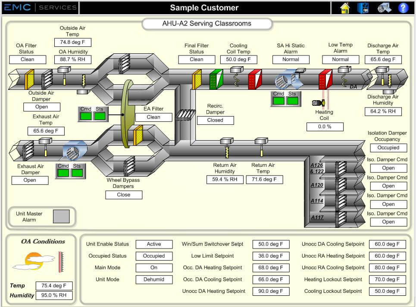Click the Wheel Bypass Dampers Close value

124,195
